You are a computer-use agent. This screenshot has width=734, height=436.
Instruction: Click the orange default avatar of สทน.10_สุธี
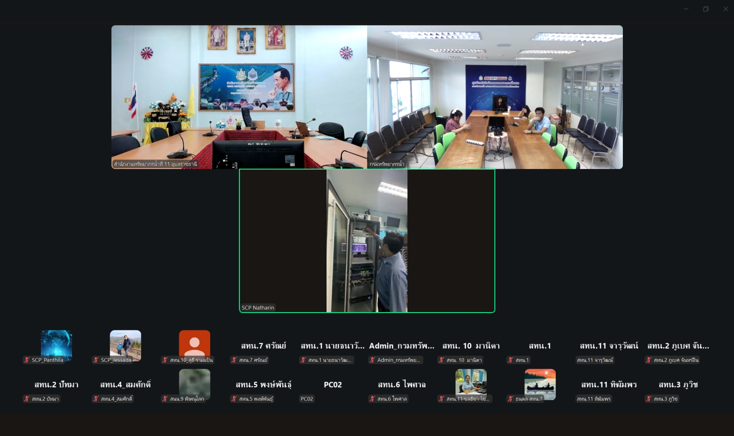click(194, 343)
